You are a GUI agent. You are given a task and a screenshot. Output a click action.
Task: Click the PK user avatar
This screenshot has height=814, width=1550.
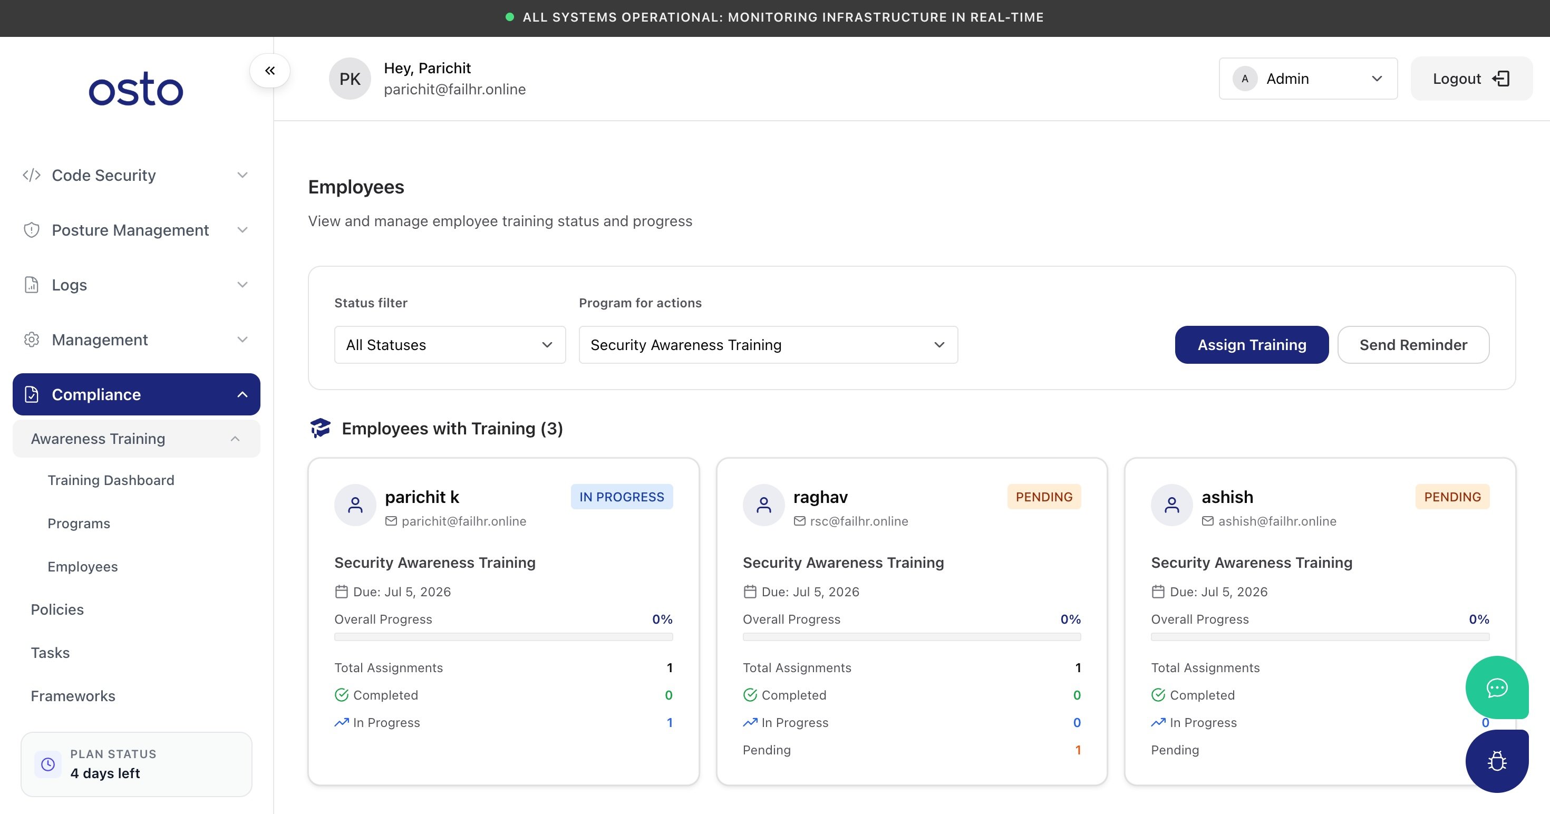[350, 79]
